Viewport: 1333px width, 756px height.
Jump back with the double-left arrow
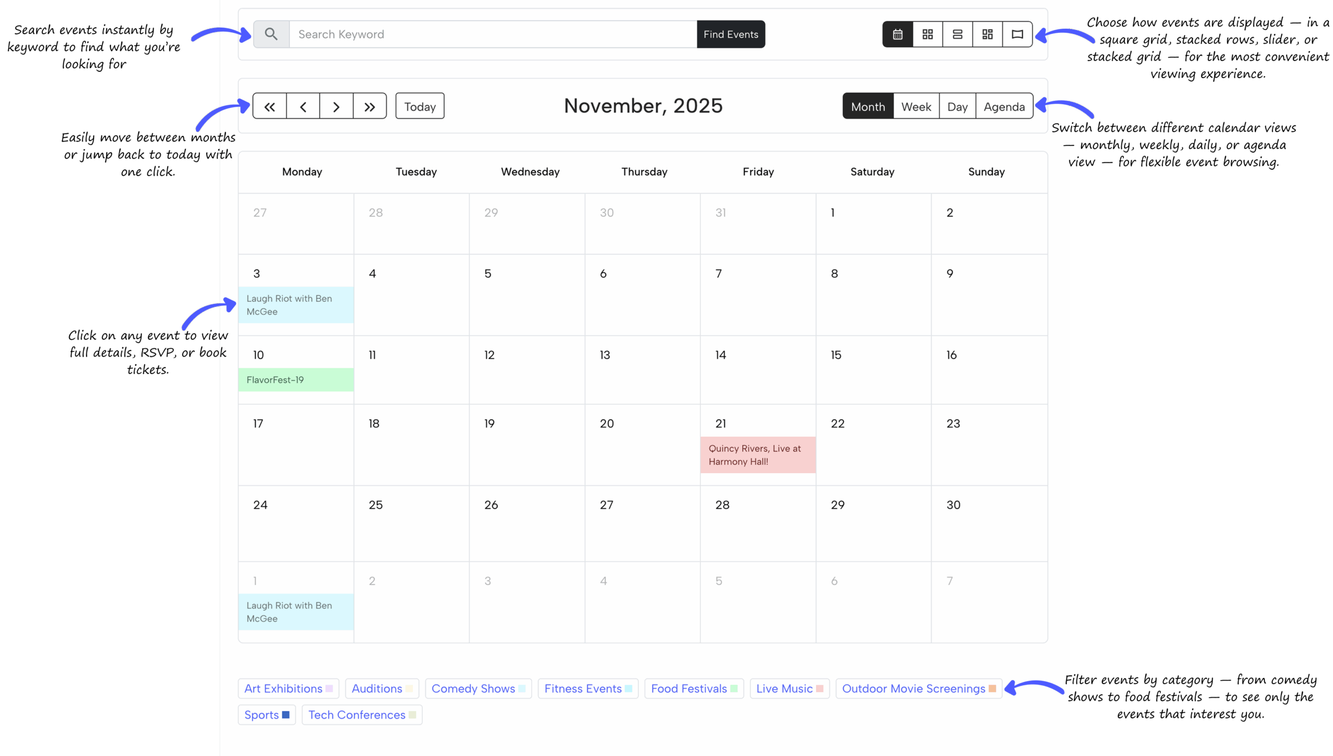(x=269, y=106)
